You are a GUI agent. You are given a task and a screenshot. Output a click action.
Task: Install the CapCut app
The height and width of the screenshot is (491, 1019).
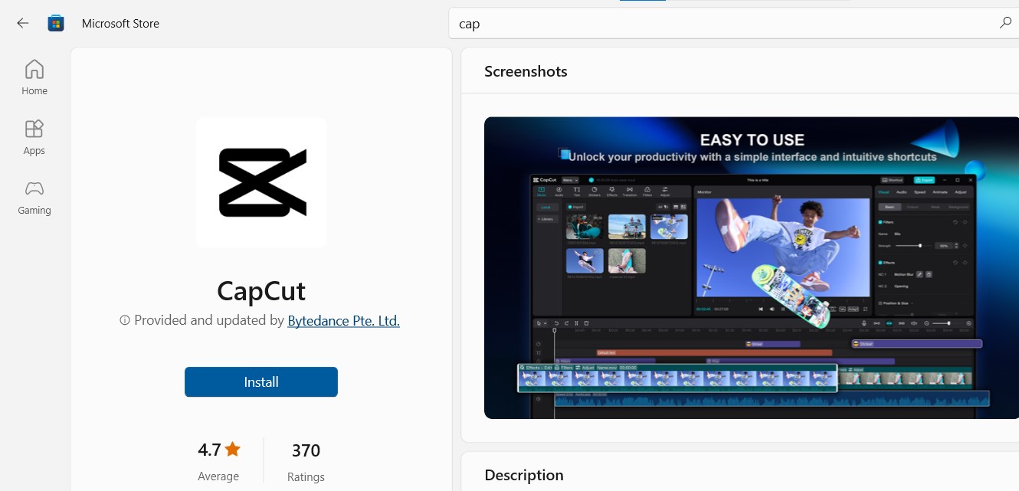[x=261, y=382]
